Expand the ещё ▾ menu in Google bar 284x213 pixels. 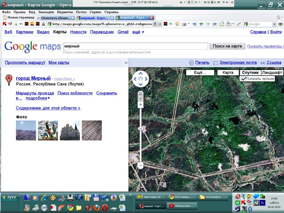(x=138, y=32)
